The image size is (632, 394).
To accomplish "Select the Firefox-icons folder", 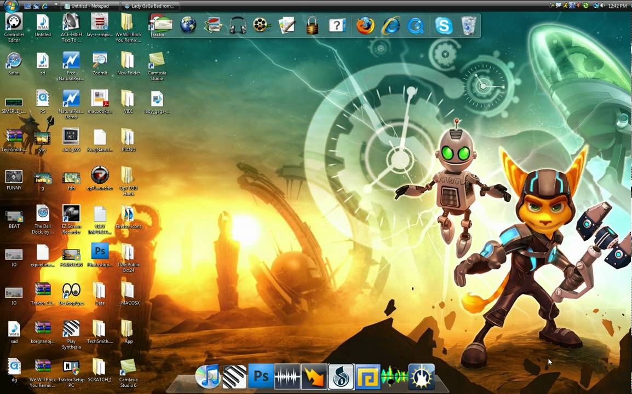I will coord(128,217).
